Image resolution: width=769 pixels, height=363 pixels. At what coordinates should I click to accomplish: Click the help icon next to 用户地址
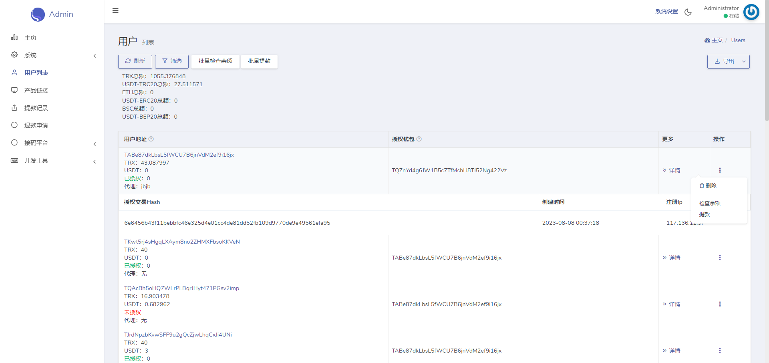click(x=151, y=139)
